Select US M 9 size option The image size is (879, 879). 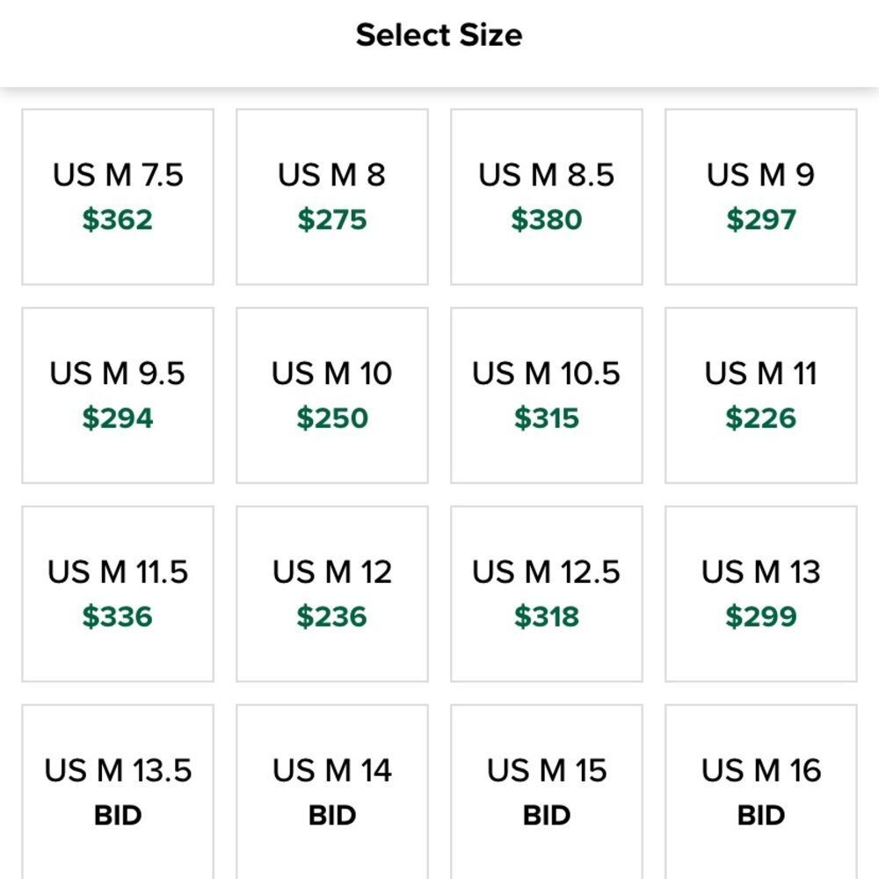pos(761,197)
